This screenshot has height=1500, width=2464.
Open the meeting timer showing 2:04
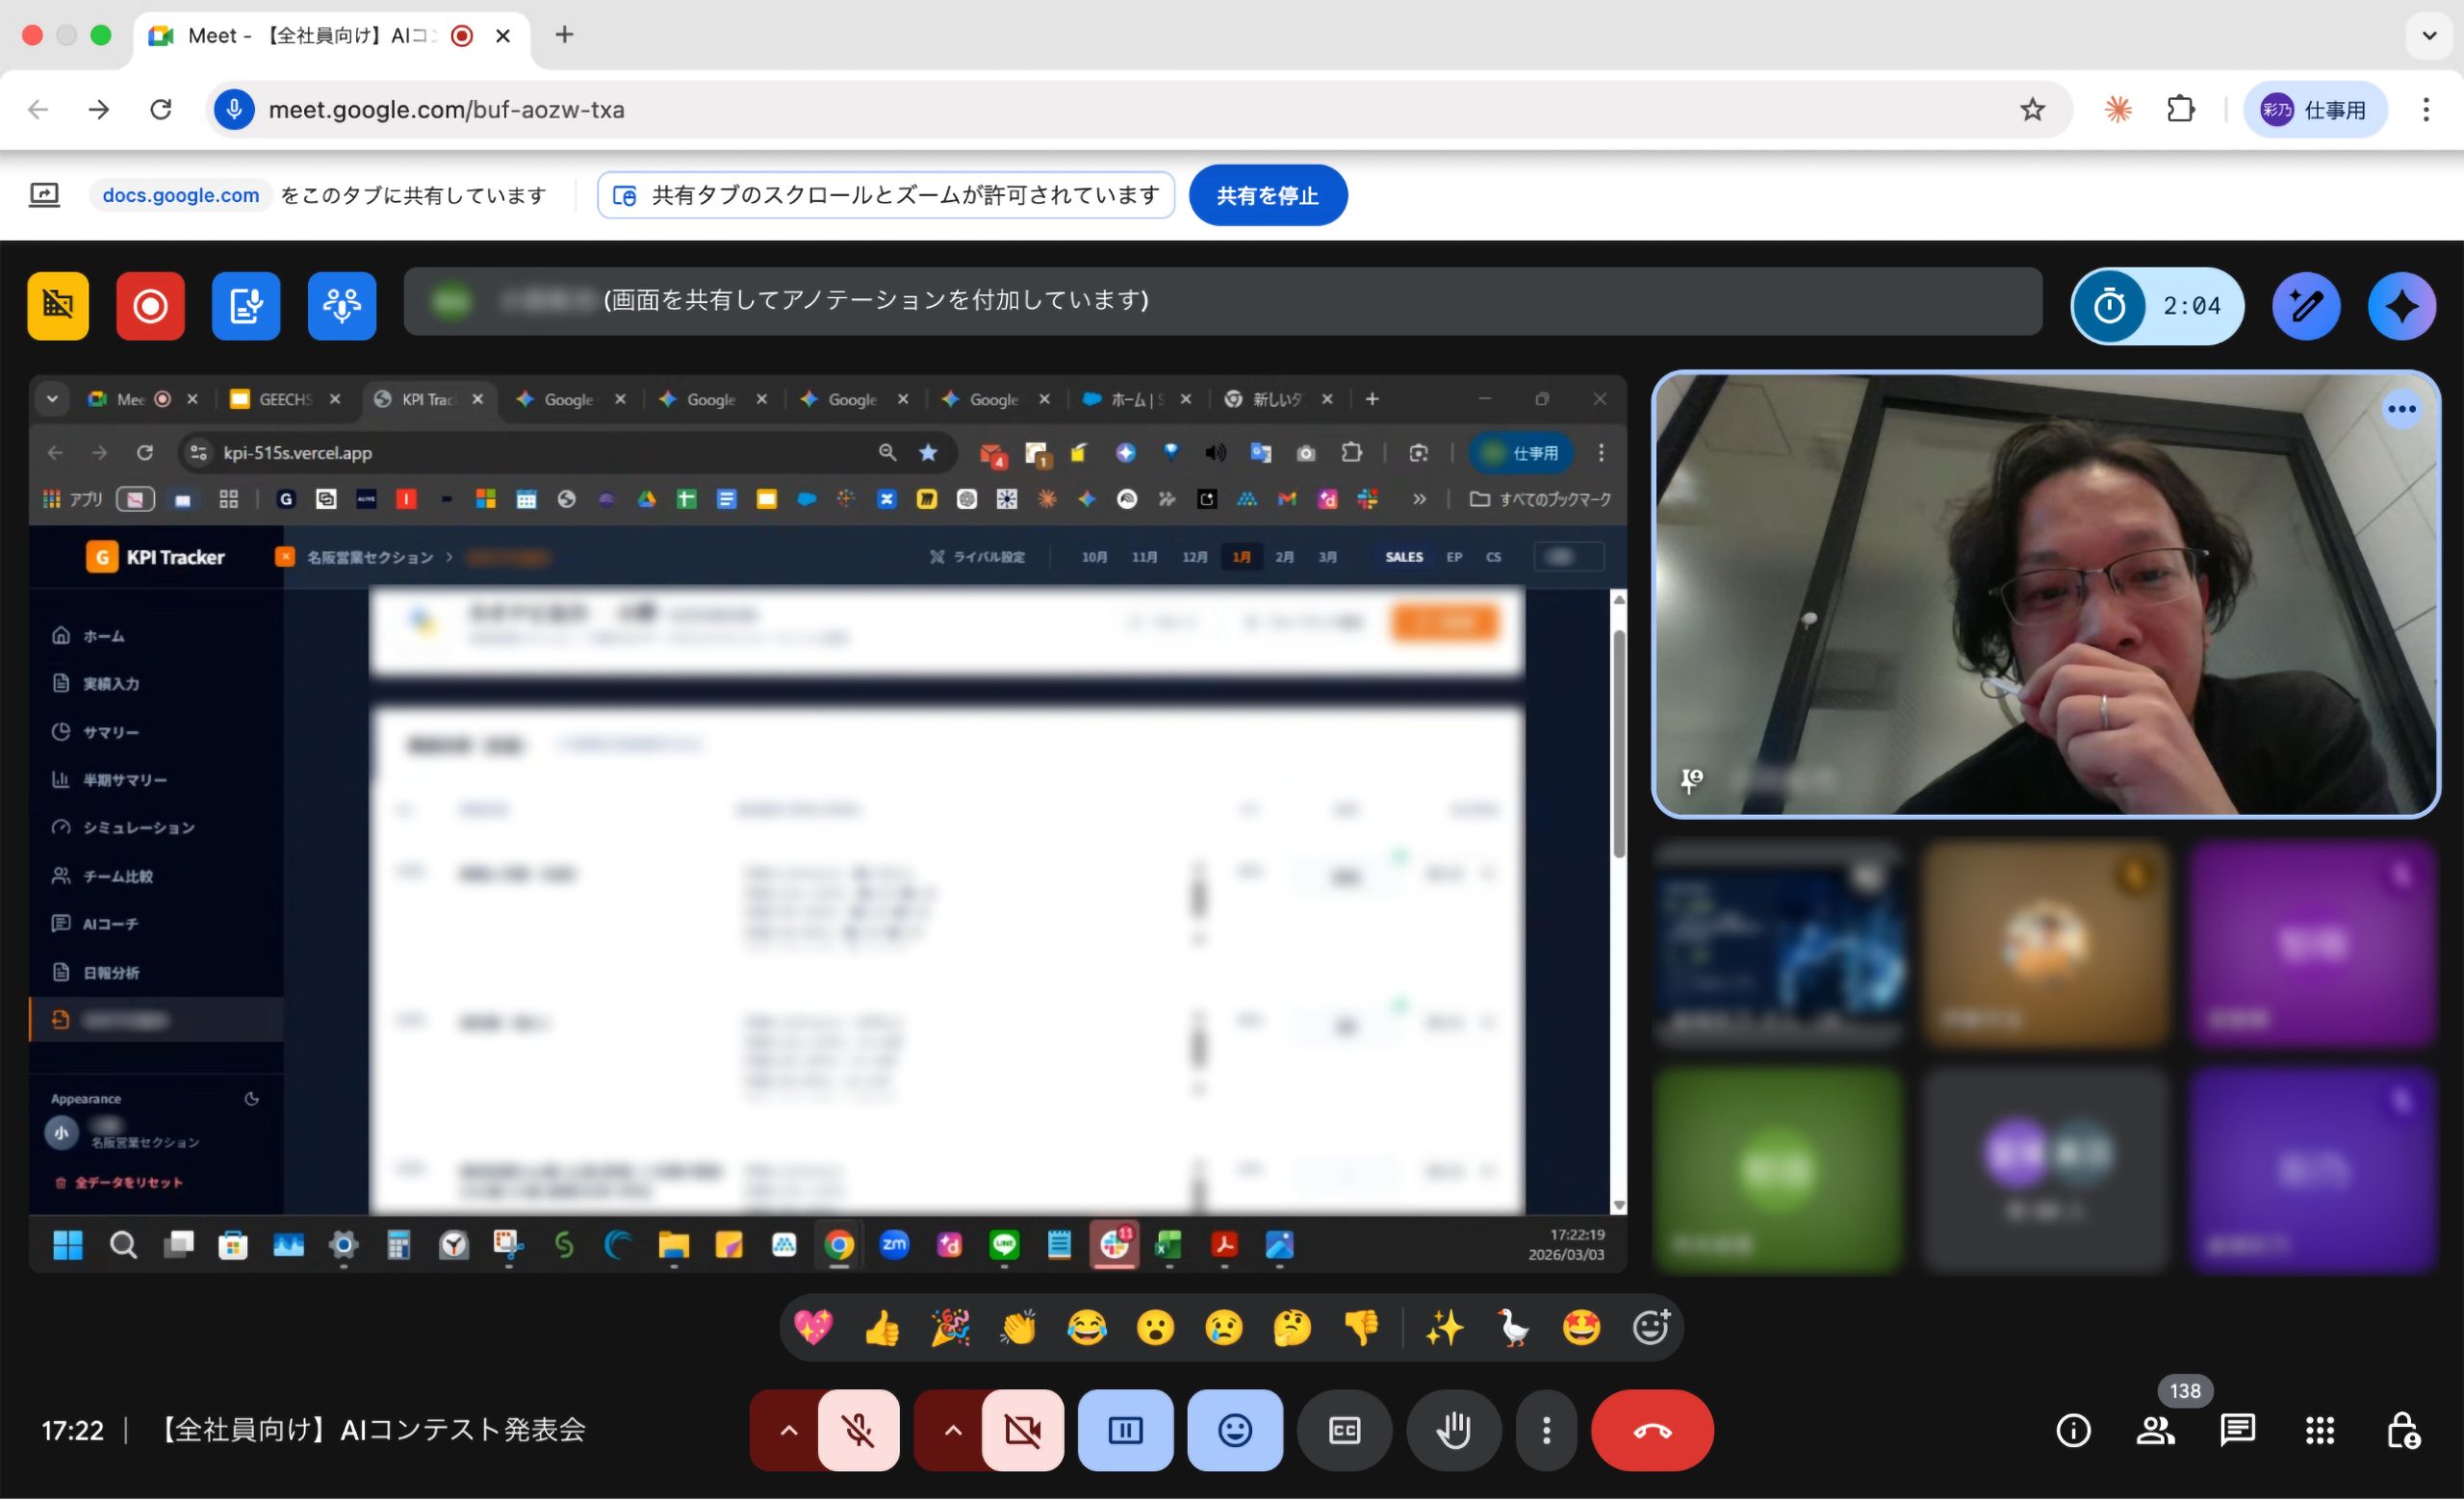click(x=2157, y=306)
